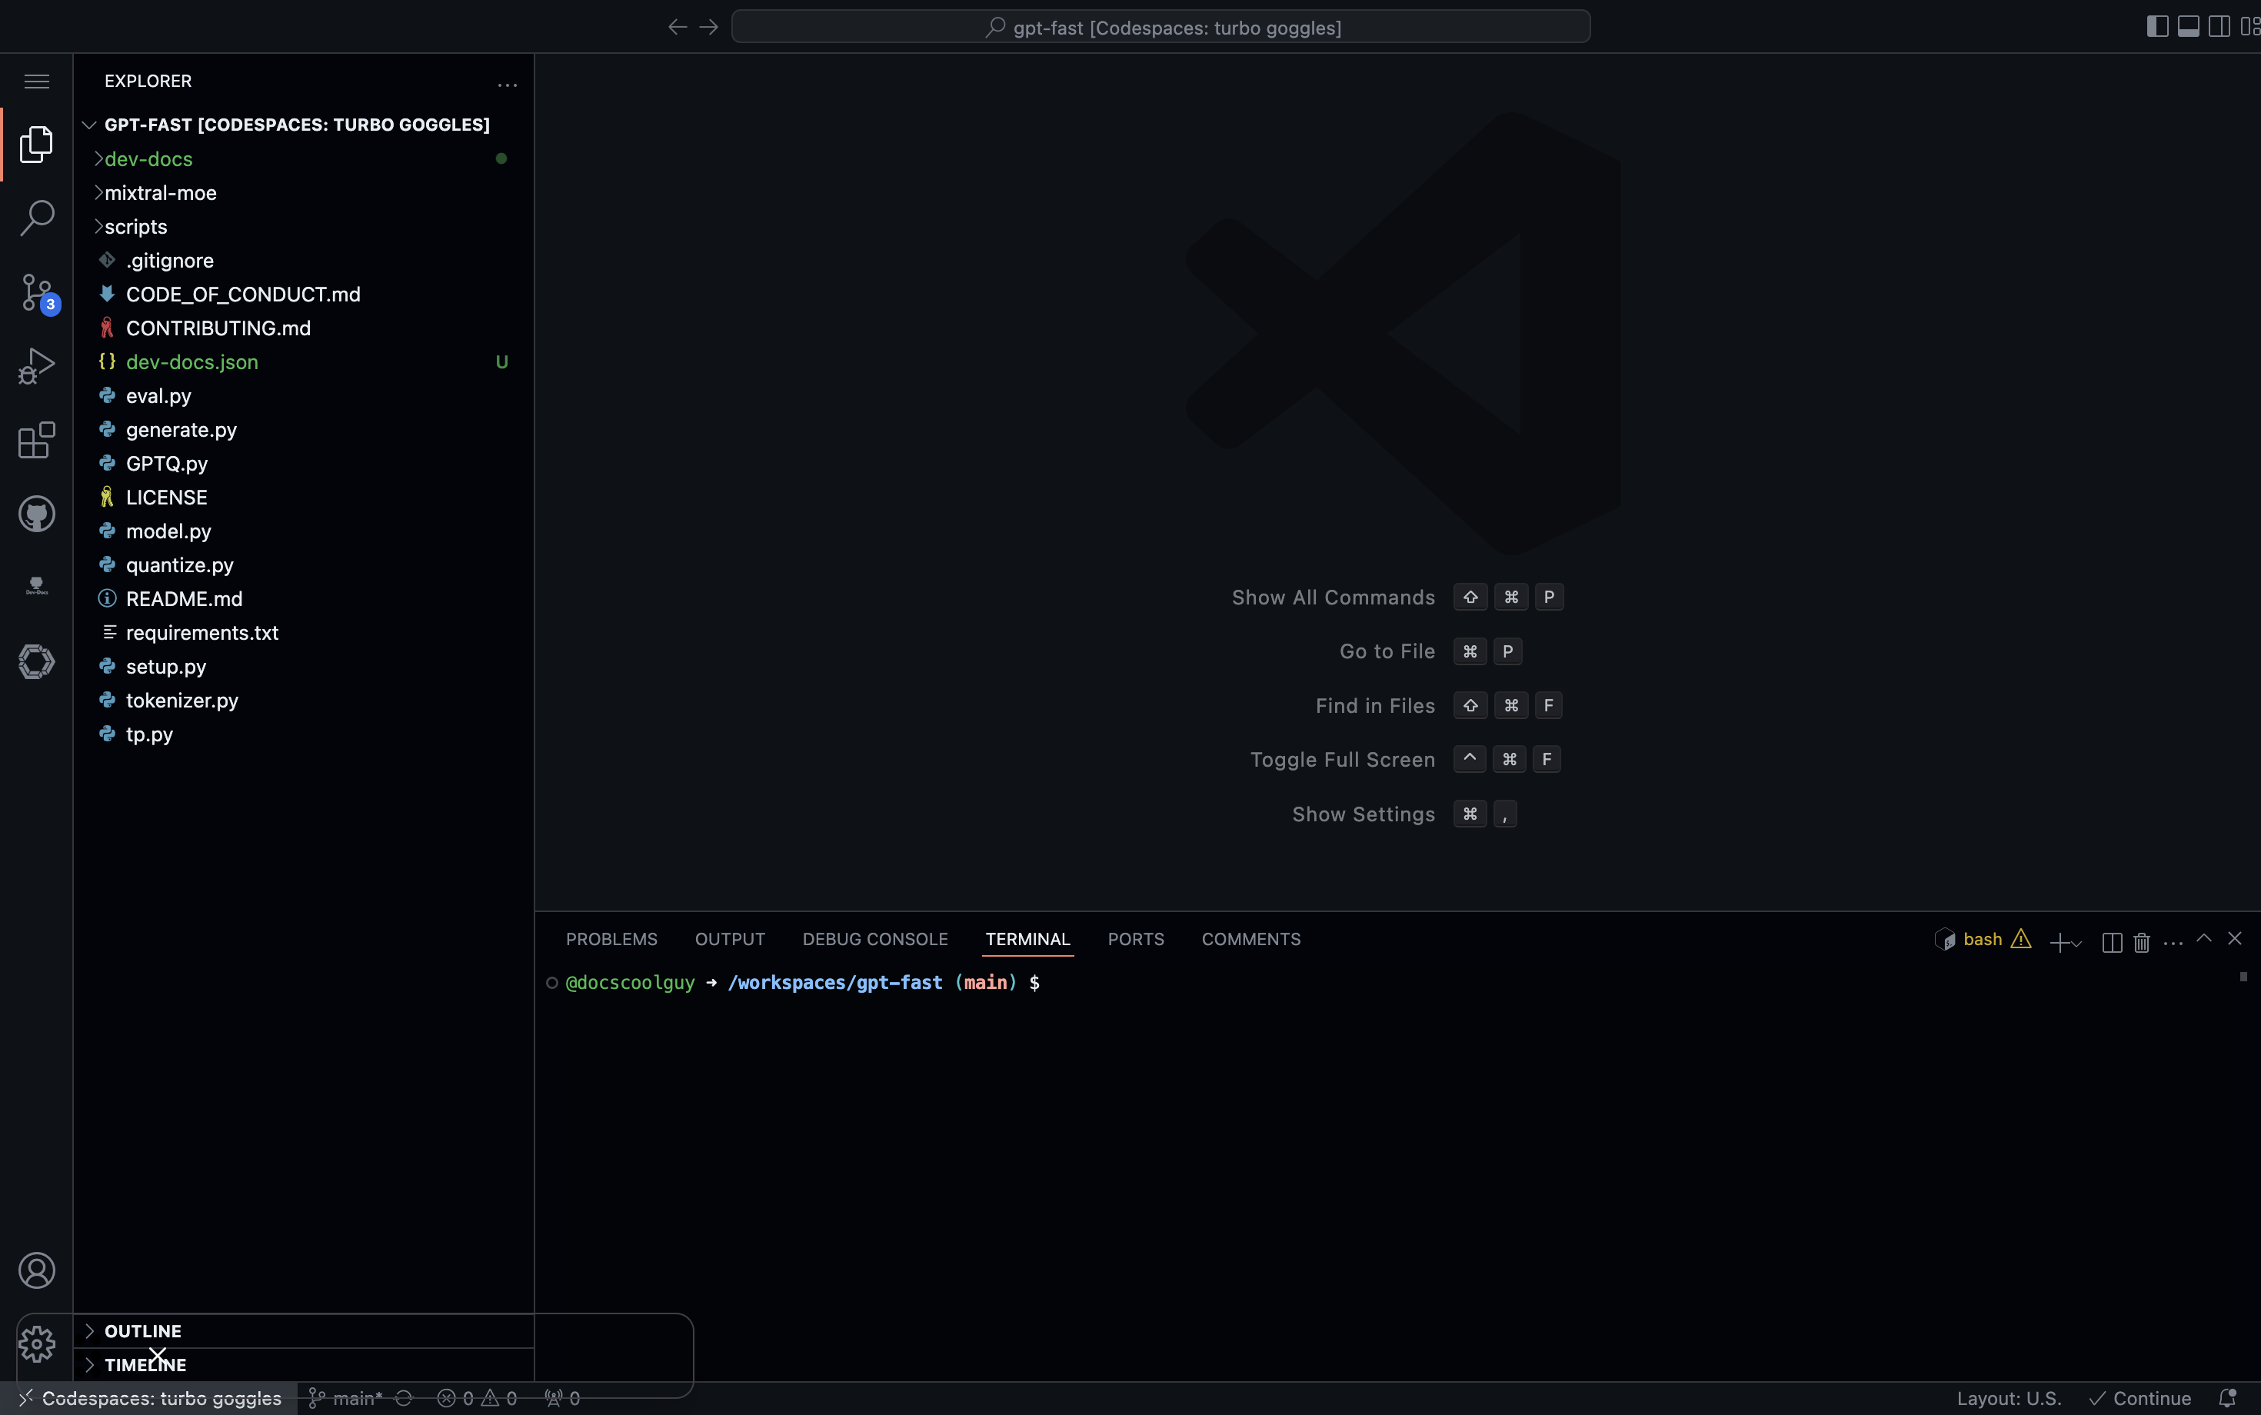The height and width of the screenshot is (1415, 2261).
Task: Click the main* branch in status bar
Action: pos(346,1398)
